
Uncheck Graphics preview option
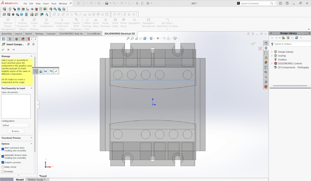click(3, 162)
